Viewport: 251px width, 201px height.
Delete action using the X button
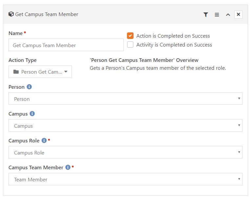coord(238,14)
